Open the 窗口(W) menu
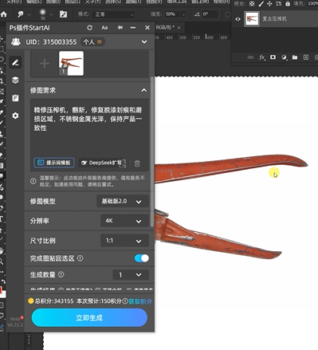The width and height of the screenshot is (318, 350). [x=200, y=2]
